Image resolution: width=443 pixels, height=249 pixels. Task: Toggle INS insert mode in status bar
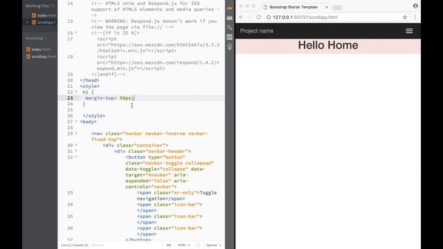169,245
